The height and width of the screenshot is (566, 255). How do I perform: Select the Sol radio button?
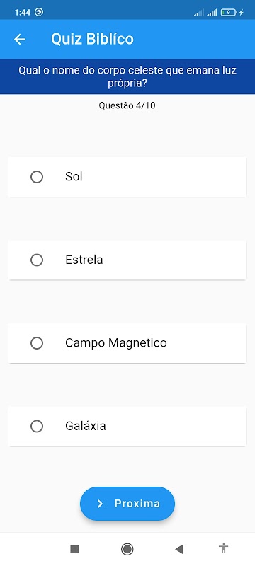coord(37,177)
